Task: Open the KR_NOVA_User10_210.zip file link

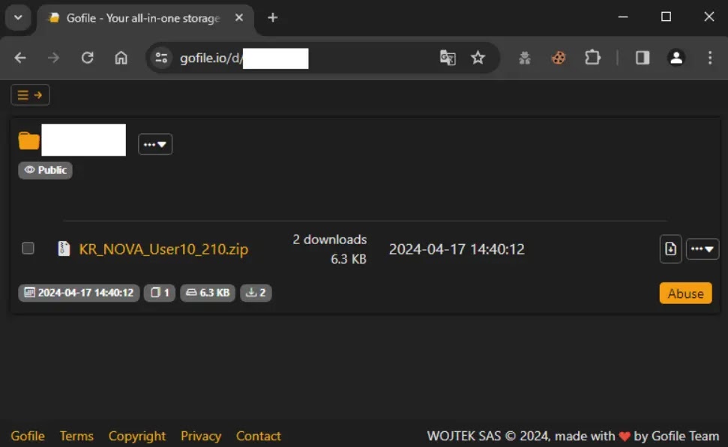Action: 163,249
